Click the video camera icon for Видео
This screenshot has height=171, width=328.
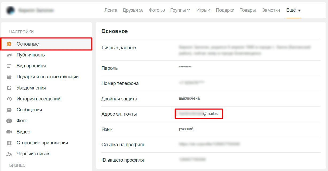point(9,132)
